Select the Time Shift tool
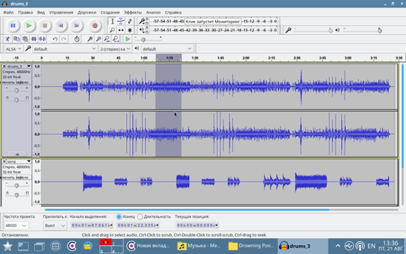The width and height of the screenshot is (406, 254). (x=121, y=30)
